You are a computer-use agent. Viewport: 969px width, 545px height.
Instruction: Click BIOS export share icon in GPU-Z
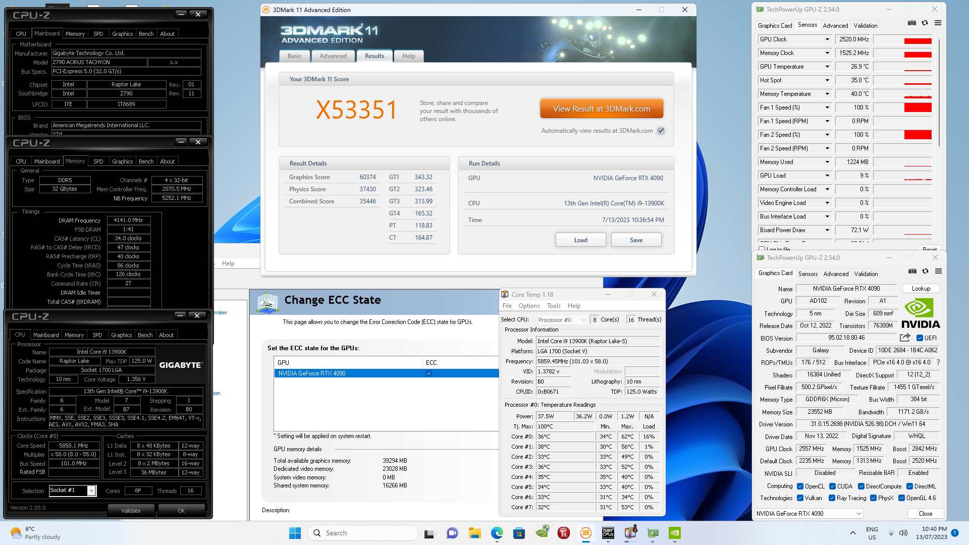click(x=905, y=338)
